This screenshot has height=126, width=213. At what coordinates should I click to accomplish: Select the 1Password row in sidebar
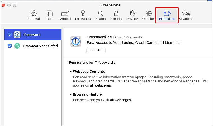click(33, 35)
